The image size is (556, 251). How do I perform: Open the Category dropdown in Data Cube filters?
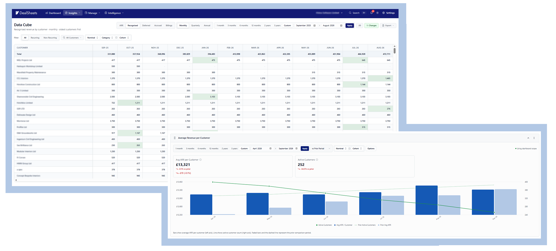click(107, 38)
